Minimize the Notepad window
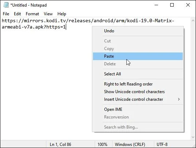Image resolution: width=196 pixels, height=148 pixels. (156, 5)
